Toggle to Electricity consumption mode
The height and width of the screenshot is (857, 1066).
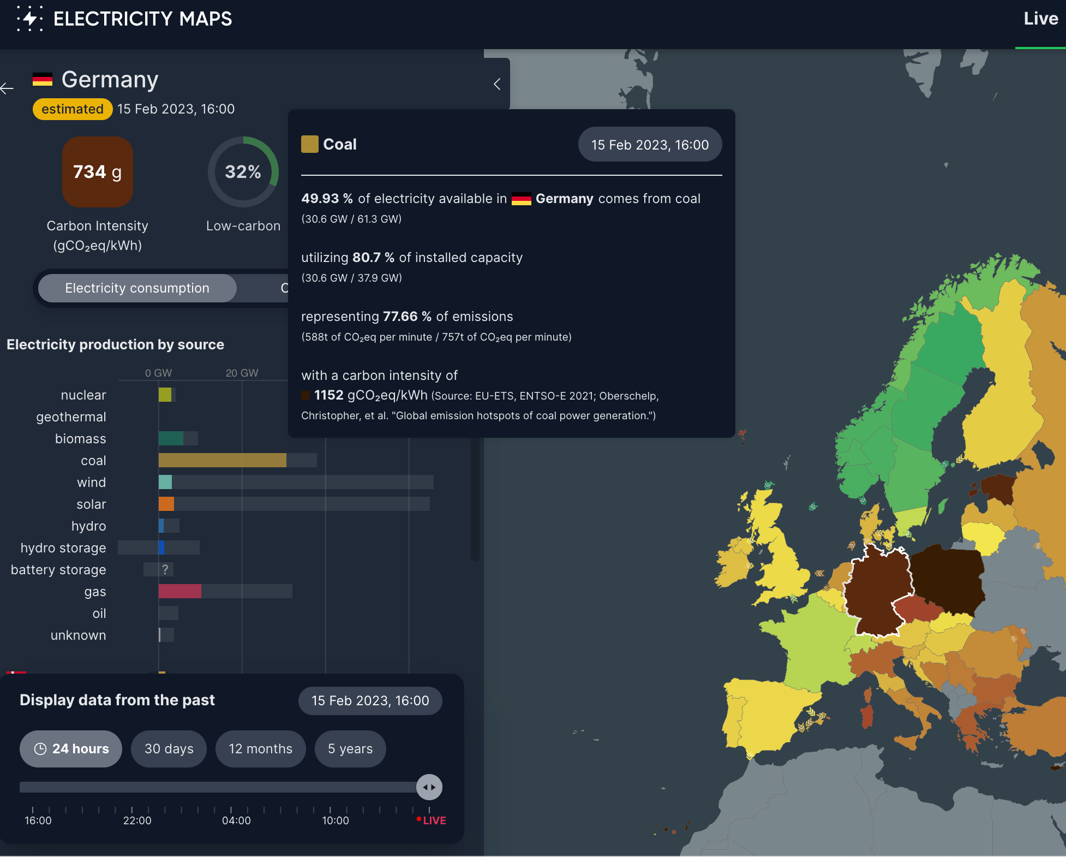click(137, 288)
